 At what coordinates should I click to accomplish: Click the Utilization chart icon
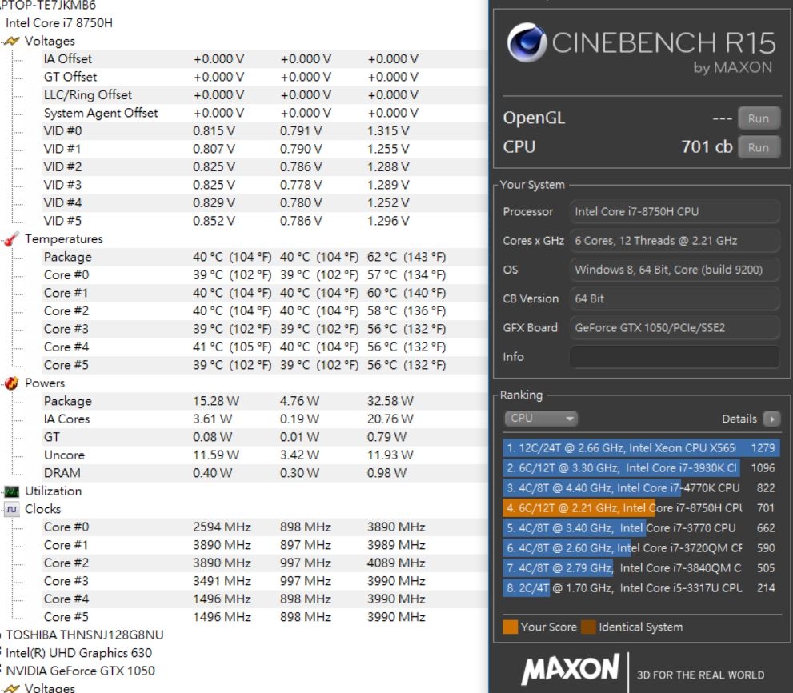point(11,491)
